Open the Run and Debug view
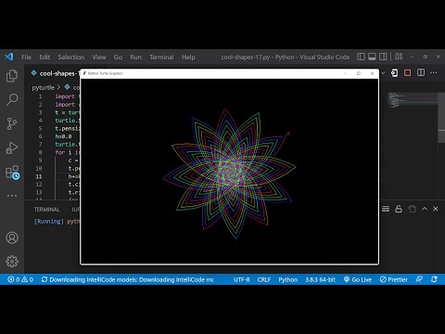 coord(12,148)
